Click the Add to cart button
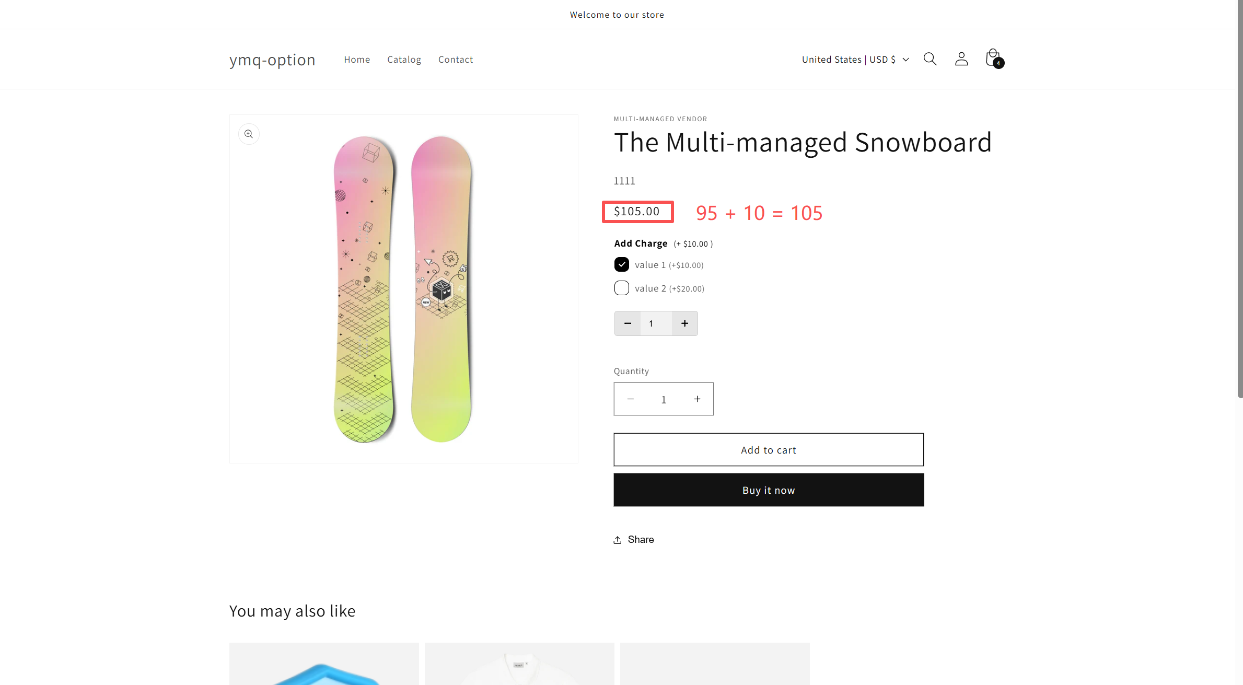 (x=768, y=450)
